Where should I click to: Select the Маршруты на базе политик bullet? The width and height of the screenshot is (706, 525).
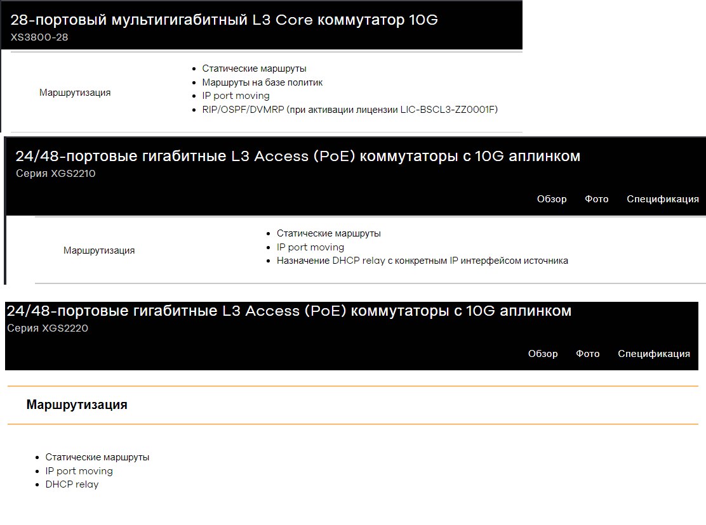(x=262, y=82)
